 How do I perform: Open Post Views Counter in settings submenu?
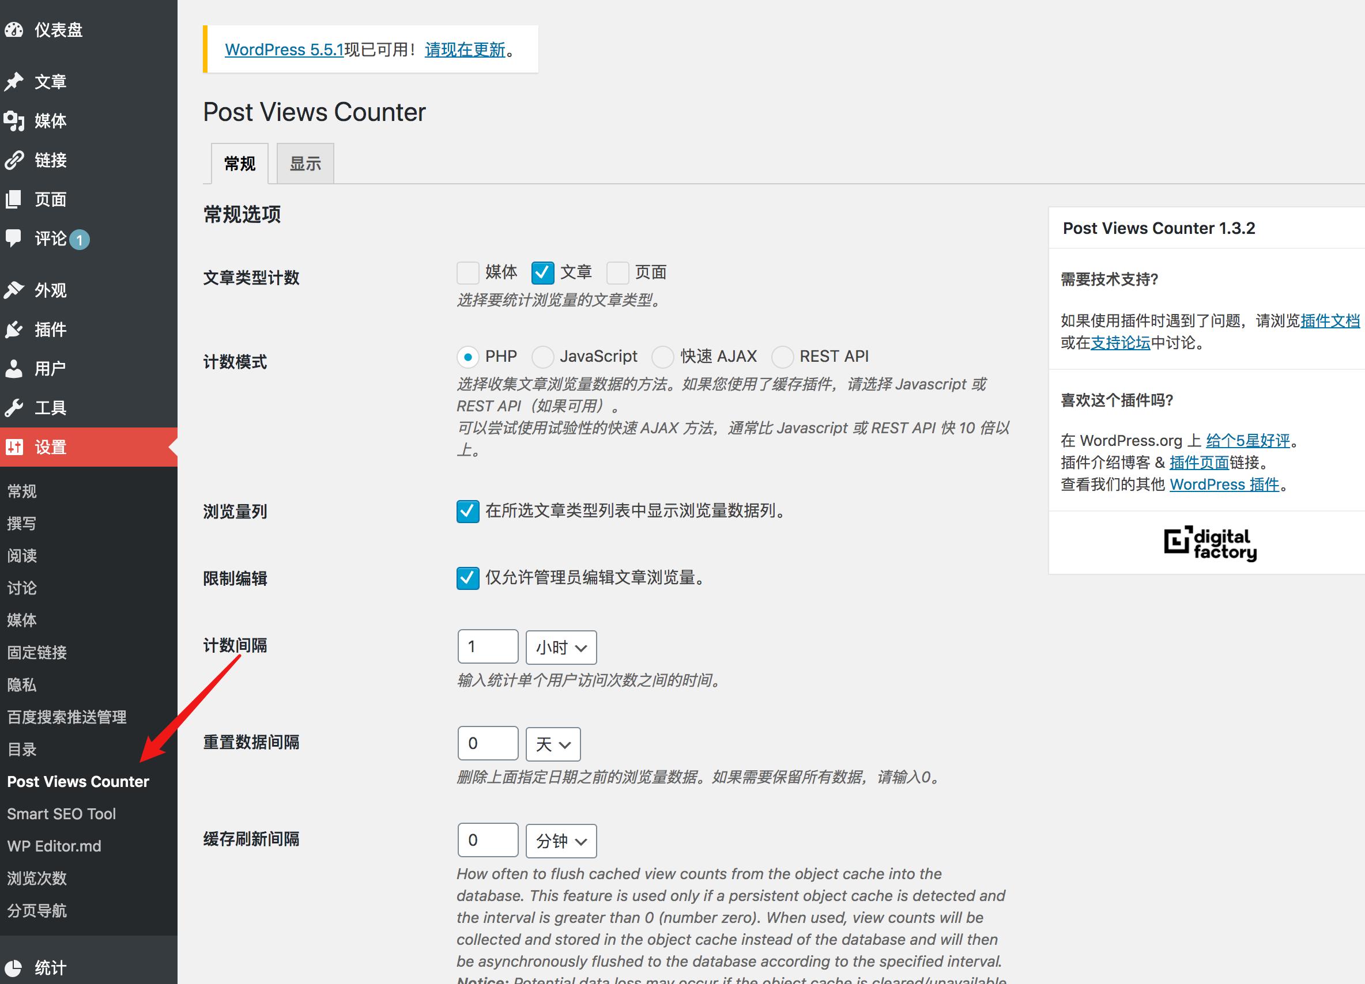[x=78, y=781]
